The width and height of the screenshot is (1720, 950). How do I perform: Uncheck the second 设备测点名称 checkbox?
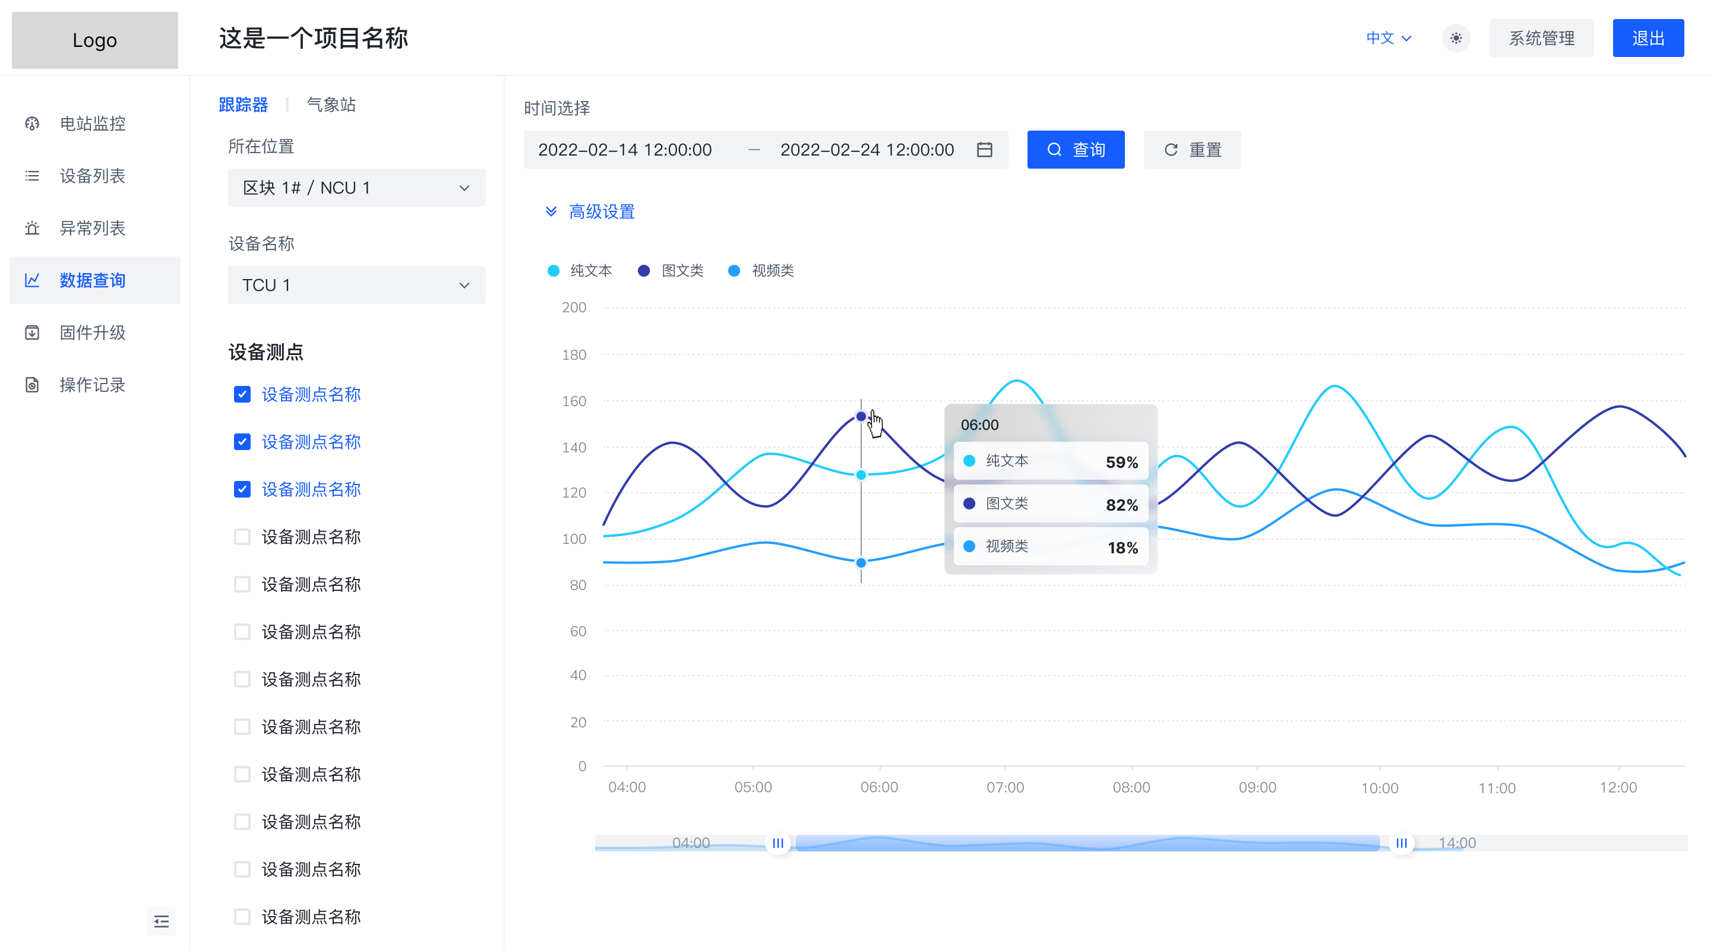(242, 442)
